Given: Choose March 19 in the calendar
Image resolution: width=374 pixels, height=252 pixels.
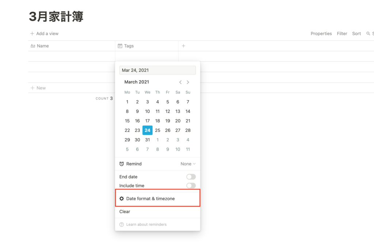Looking at the screenshot, I should tap(168, 121).
